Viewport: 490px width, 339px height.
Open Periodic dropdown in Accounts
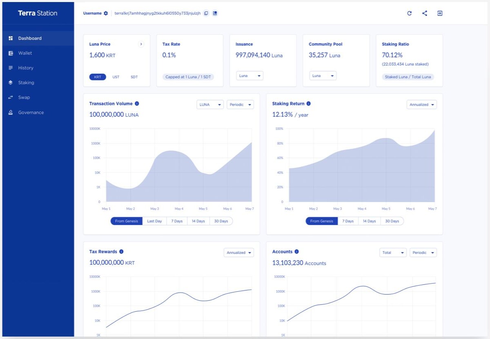tap(423, 253)
